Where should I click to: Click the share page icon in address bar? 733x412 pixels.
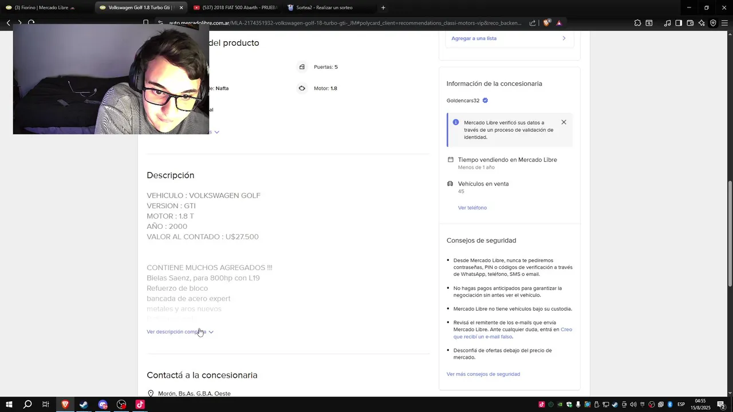(533, 23)
